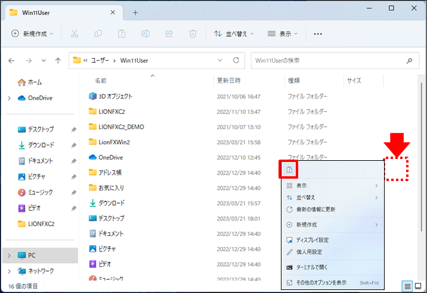Click pin icon beside sidebar ビデオ

[x=73, y=208]
